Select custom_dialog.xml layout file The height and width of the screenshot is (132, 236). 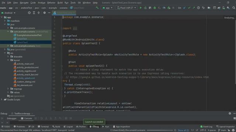(26, 82)
